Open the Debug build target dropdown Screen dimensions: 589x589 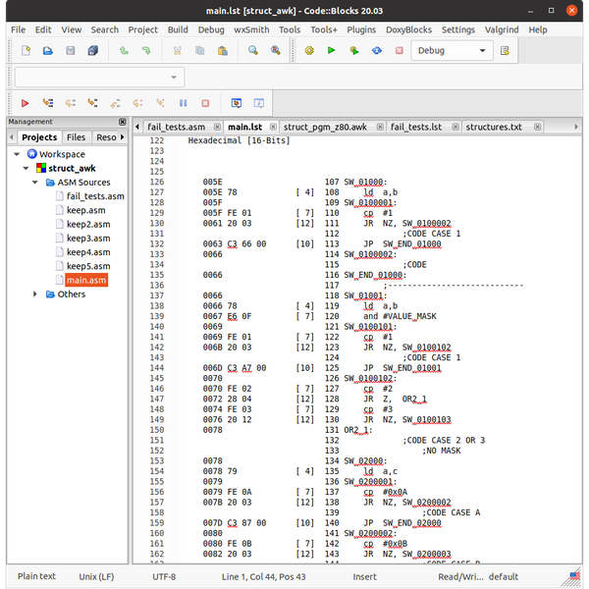(452, 50)
